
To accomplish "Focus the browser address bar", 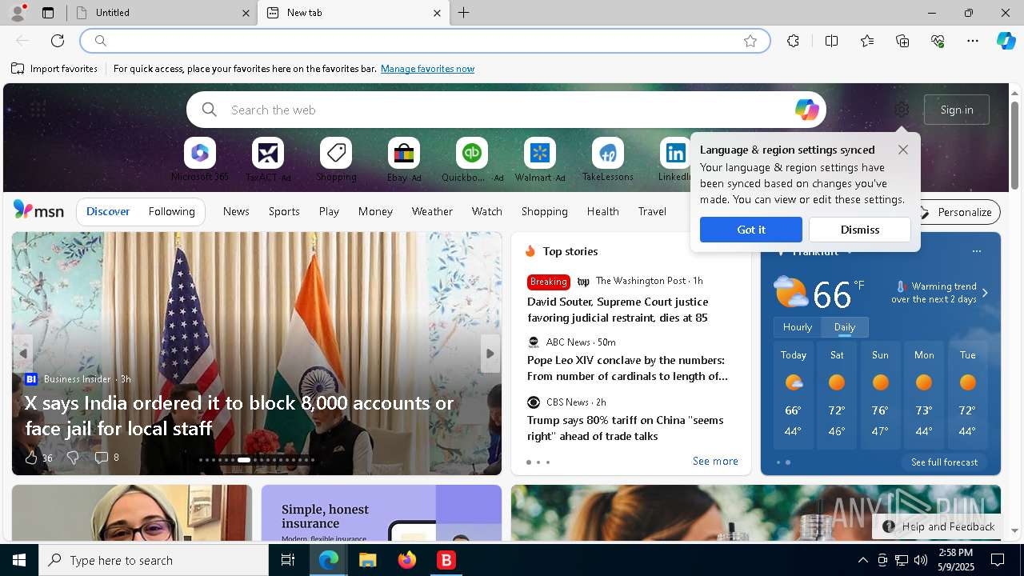I will [x=424, y=41].
